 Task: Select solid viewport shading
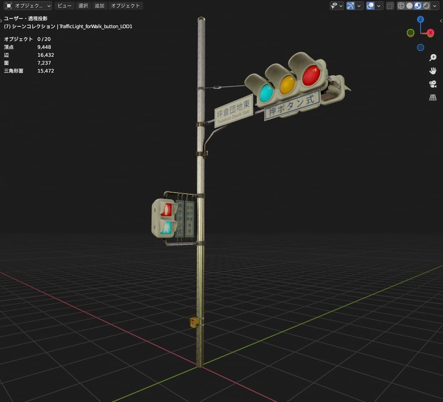pyautogui.click(x=409, y=6)
